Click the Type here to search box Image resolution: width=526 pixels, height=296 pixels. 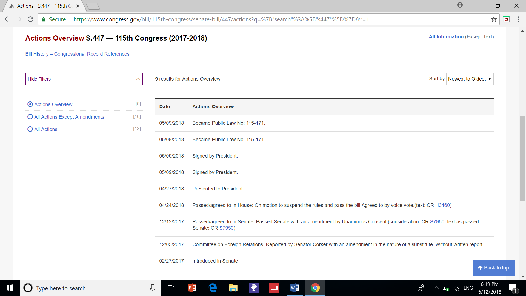pyautogui.click(x=90, y=288)
